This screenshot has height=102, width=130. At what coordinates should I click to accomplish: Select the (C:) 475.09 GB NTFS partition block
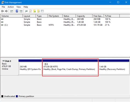pos(70,67)
